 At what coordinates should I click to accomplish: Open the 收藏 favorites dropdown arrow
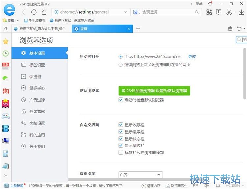tap(18, 21)
